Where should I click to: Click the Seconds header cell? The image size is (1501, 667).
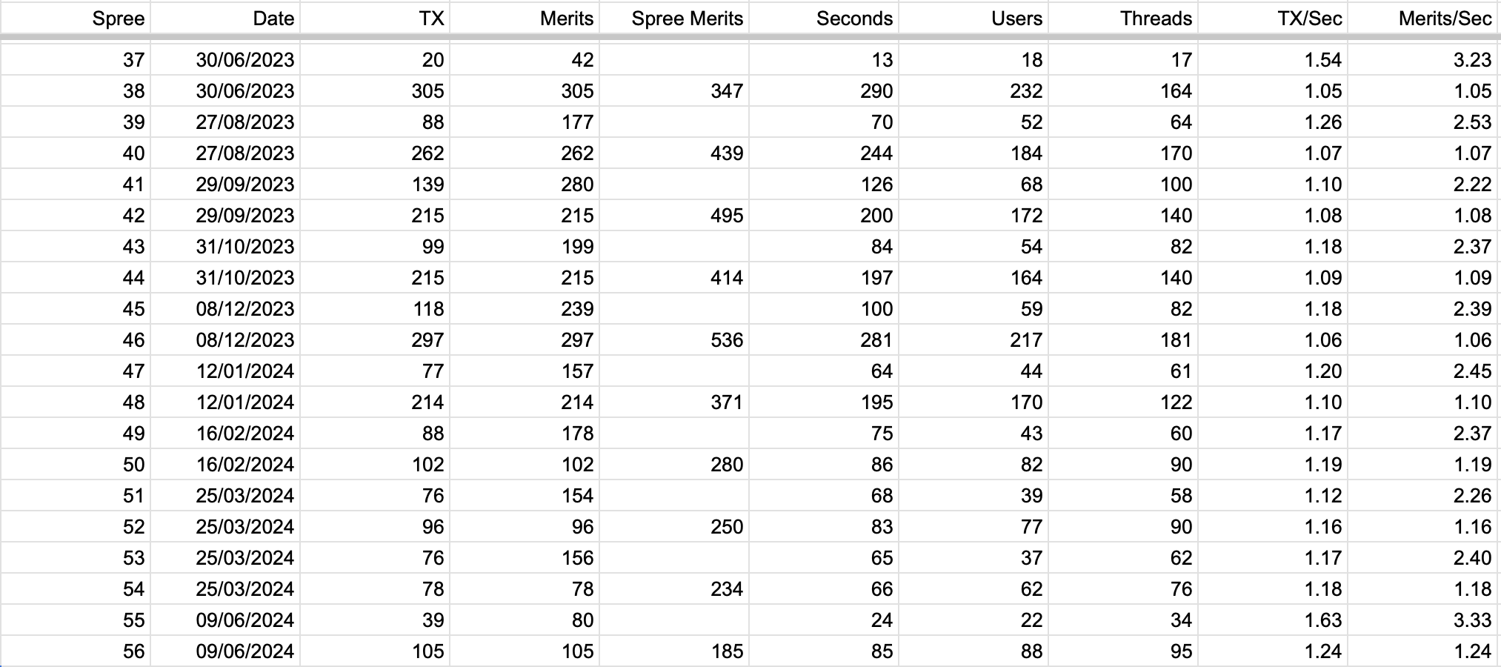[824, 18]
